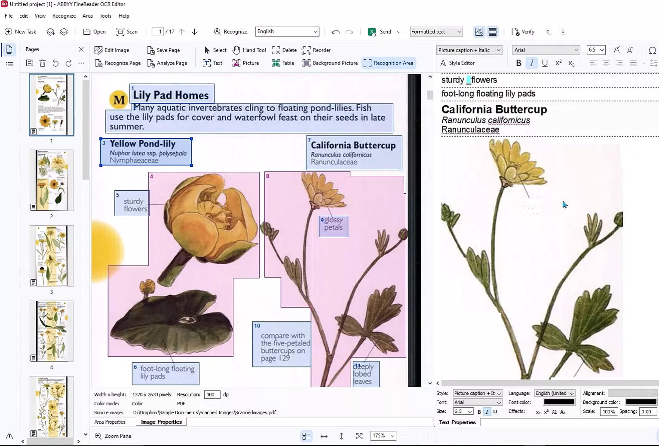Click the Reorder areas tool
Screen dimensions: 659x446
(x=316, y=50)
